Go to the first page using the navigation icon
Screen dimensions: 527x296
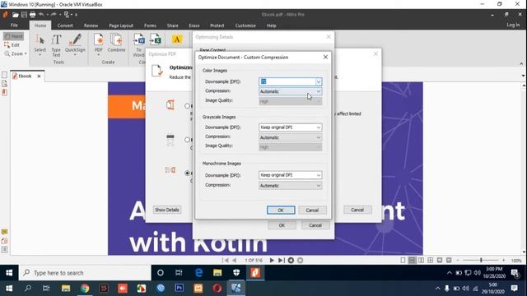tap(225, 260)
